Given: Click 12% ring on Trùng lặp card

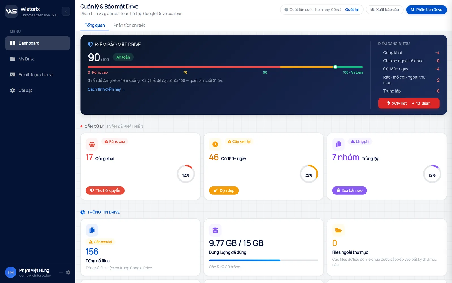Looking at the screenshot, I should tap(432, 174).
